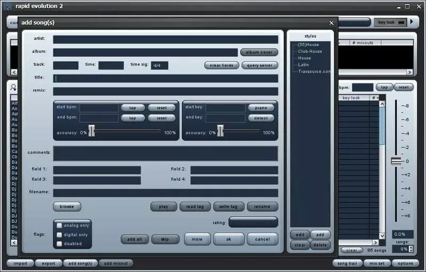Toggle the key lock switch
This screenshot has width=426, height=272.
(401, 22)
